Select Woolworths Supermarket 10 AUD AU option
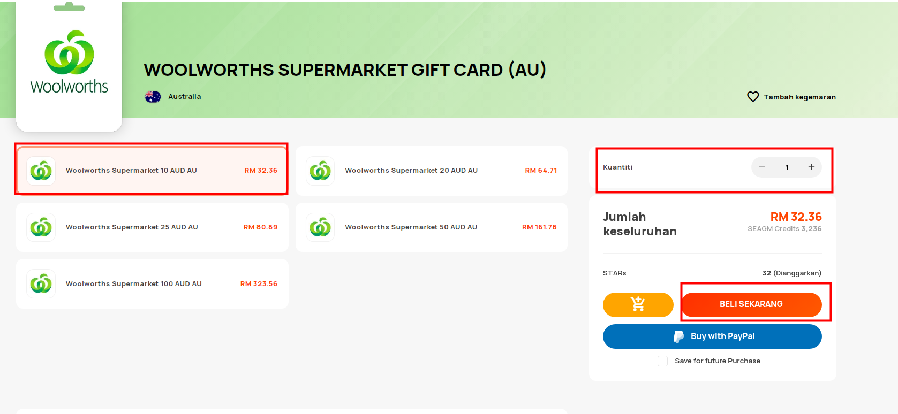Image resolution: width=898 pixels, height=414 pixels. [x=152, y=171]
